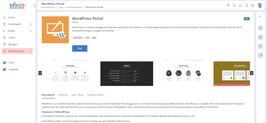This screenshot has height=123, width=267.
Task: Click the Blog tag
Action: click(94, 38)
